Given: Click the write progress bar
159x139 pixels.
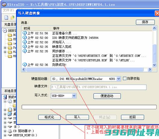Looking at the screenshot, I should (x=89, y=107).
